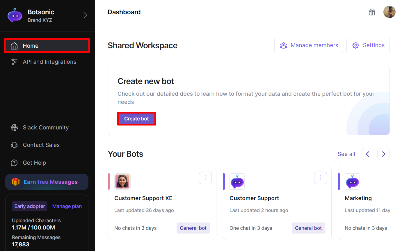Open Contact Sales
Image resolution: width=402 pixels, height=251 pixels.
point(41,145)
